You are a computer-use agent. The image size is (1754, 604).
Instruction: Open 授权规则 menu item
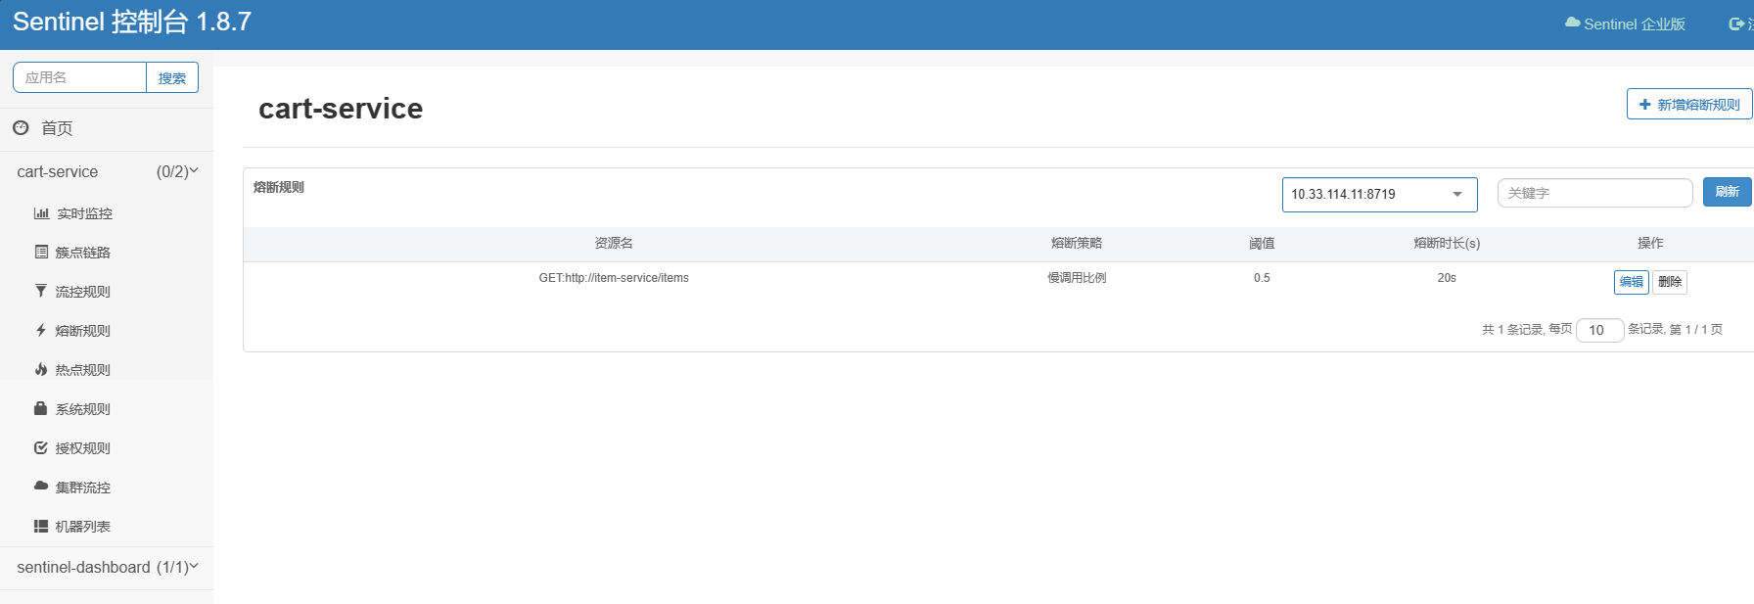click(x=83, y=448)
